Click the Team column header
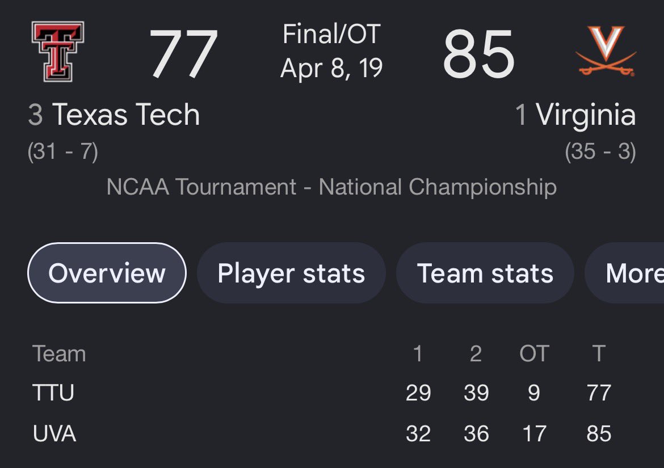The width and height of the screenshot is (664, 468). pos(59,353)
